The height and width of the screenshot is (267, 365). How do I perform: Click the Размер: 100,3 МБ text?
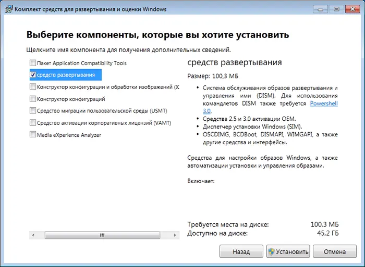[x=213, y=76]
